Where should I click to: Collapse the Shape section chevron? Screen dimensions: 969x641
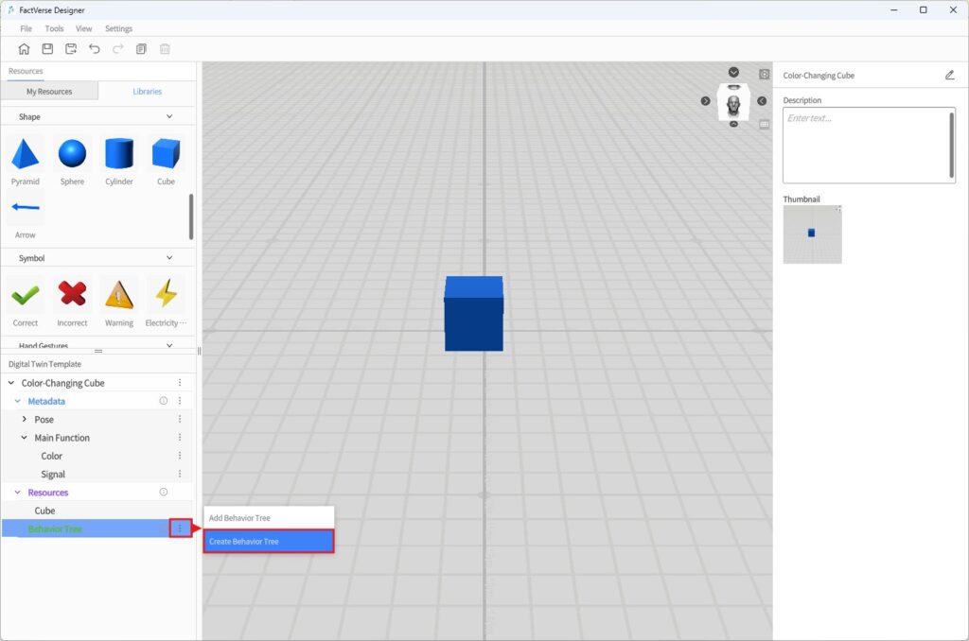pyautogui.click(x=169, y=116)
